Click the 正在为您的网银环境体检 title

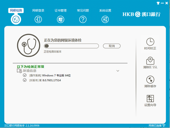coord(63,40)
